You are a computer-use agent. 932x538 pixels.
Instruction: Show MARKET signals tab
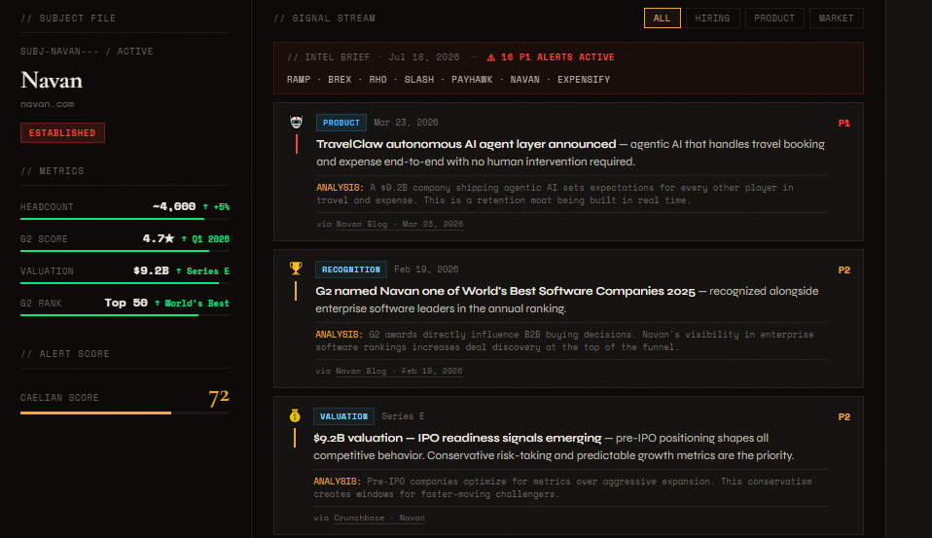pos(836,18)
